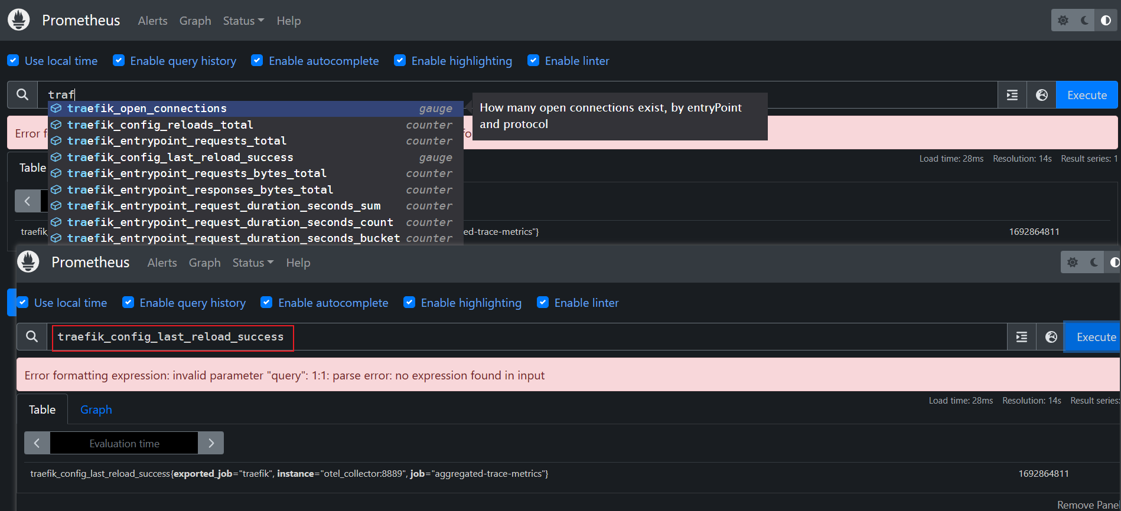
Task: Click search icon beside 'traf' query input
Action: (22, 94)
